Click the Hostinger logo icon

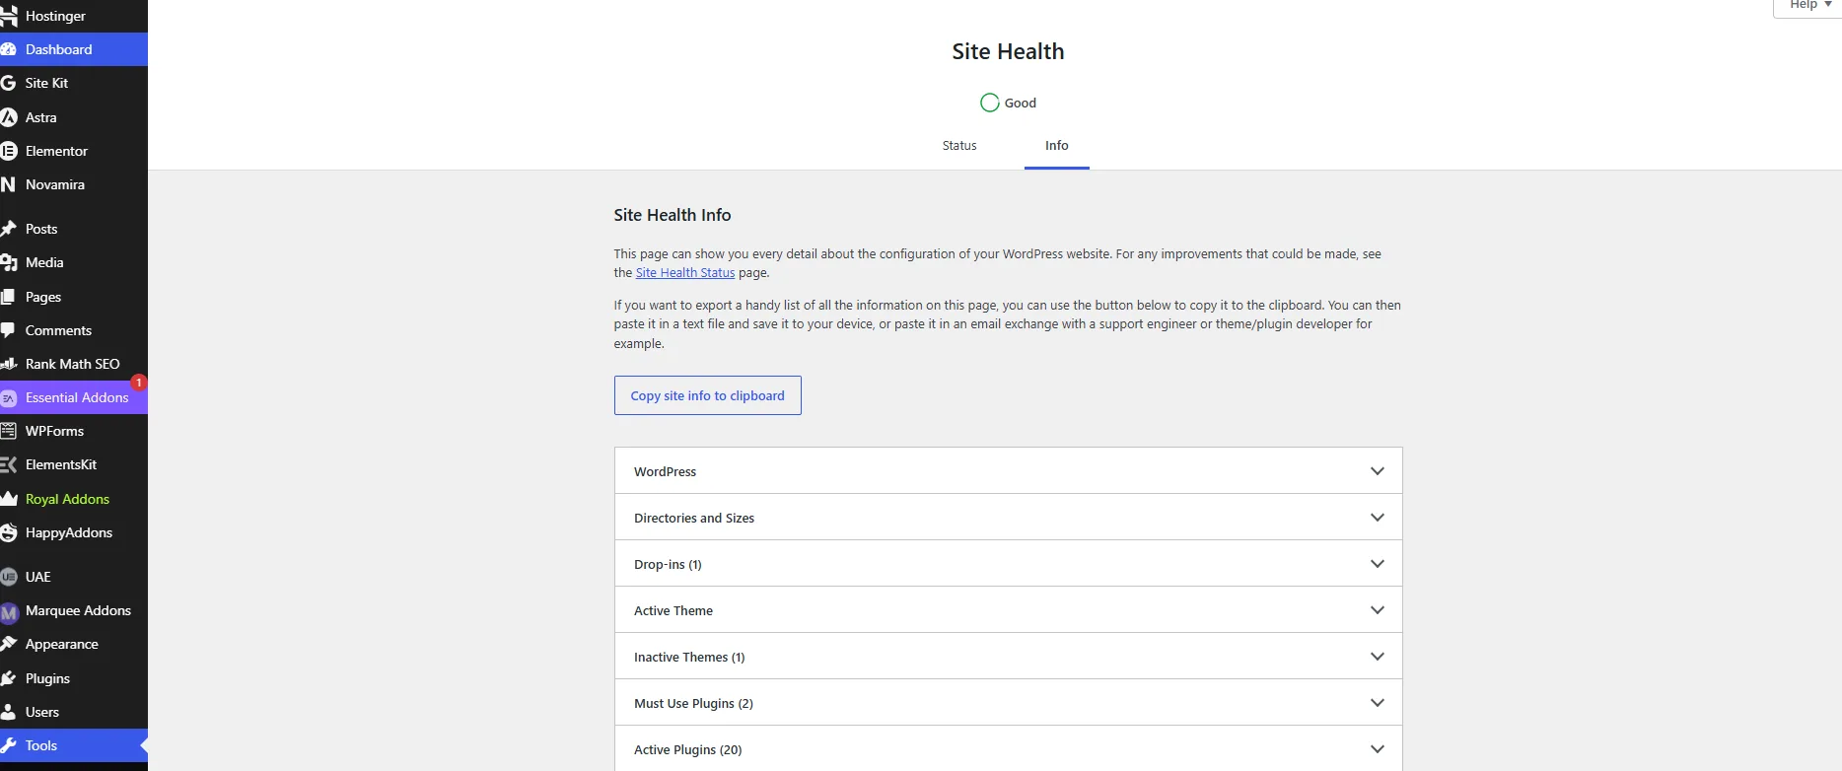pos(9,16)
